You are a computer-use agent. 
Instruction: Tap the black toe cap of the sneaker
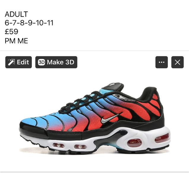[x=33, y=130]
